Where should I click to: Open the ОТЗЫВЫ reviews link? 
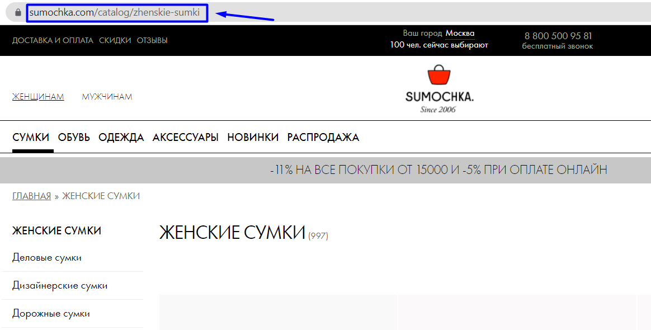click(152, 40)
